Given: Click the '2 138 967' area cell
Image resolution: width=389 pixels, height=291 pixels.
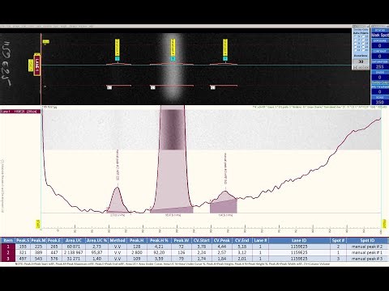Looking at the screenshot, I should click(74, 252).
